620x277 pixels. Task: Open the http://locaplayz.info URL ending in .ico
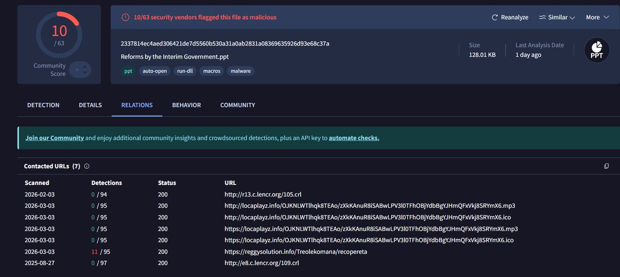[367, 217]
